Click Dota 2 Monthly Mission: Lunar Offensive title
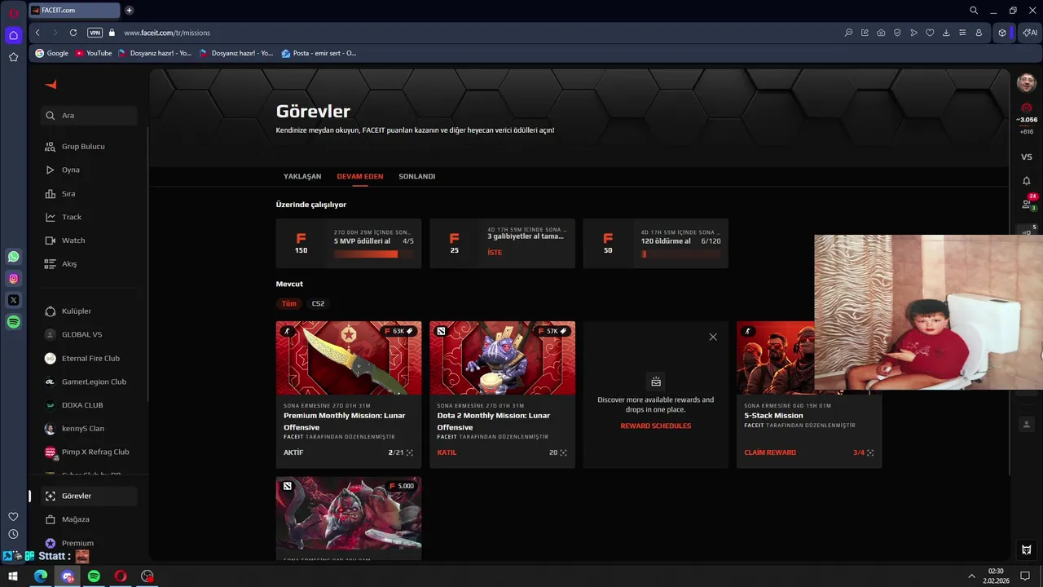The image size is (1043, 587). point(494,421)
